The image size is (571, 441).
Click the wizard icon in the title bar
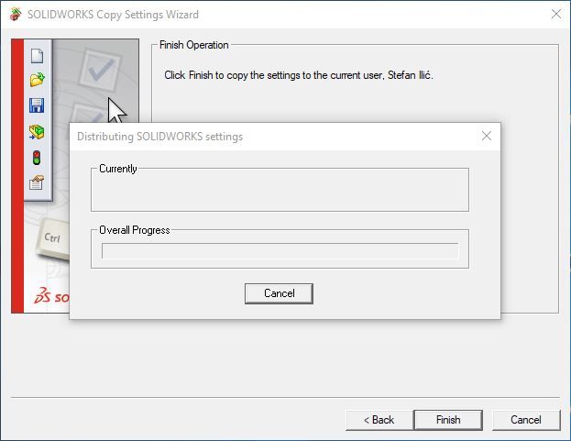(15, 15)
